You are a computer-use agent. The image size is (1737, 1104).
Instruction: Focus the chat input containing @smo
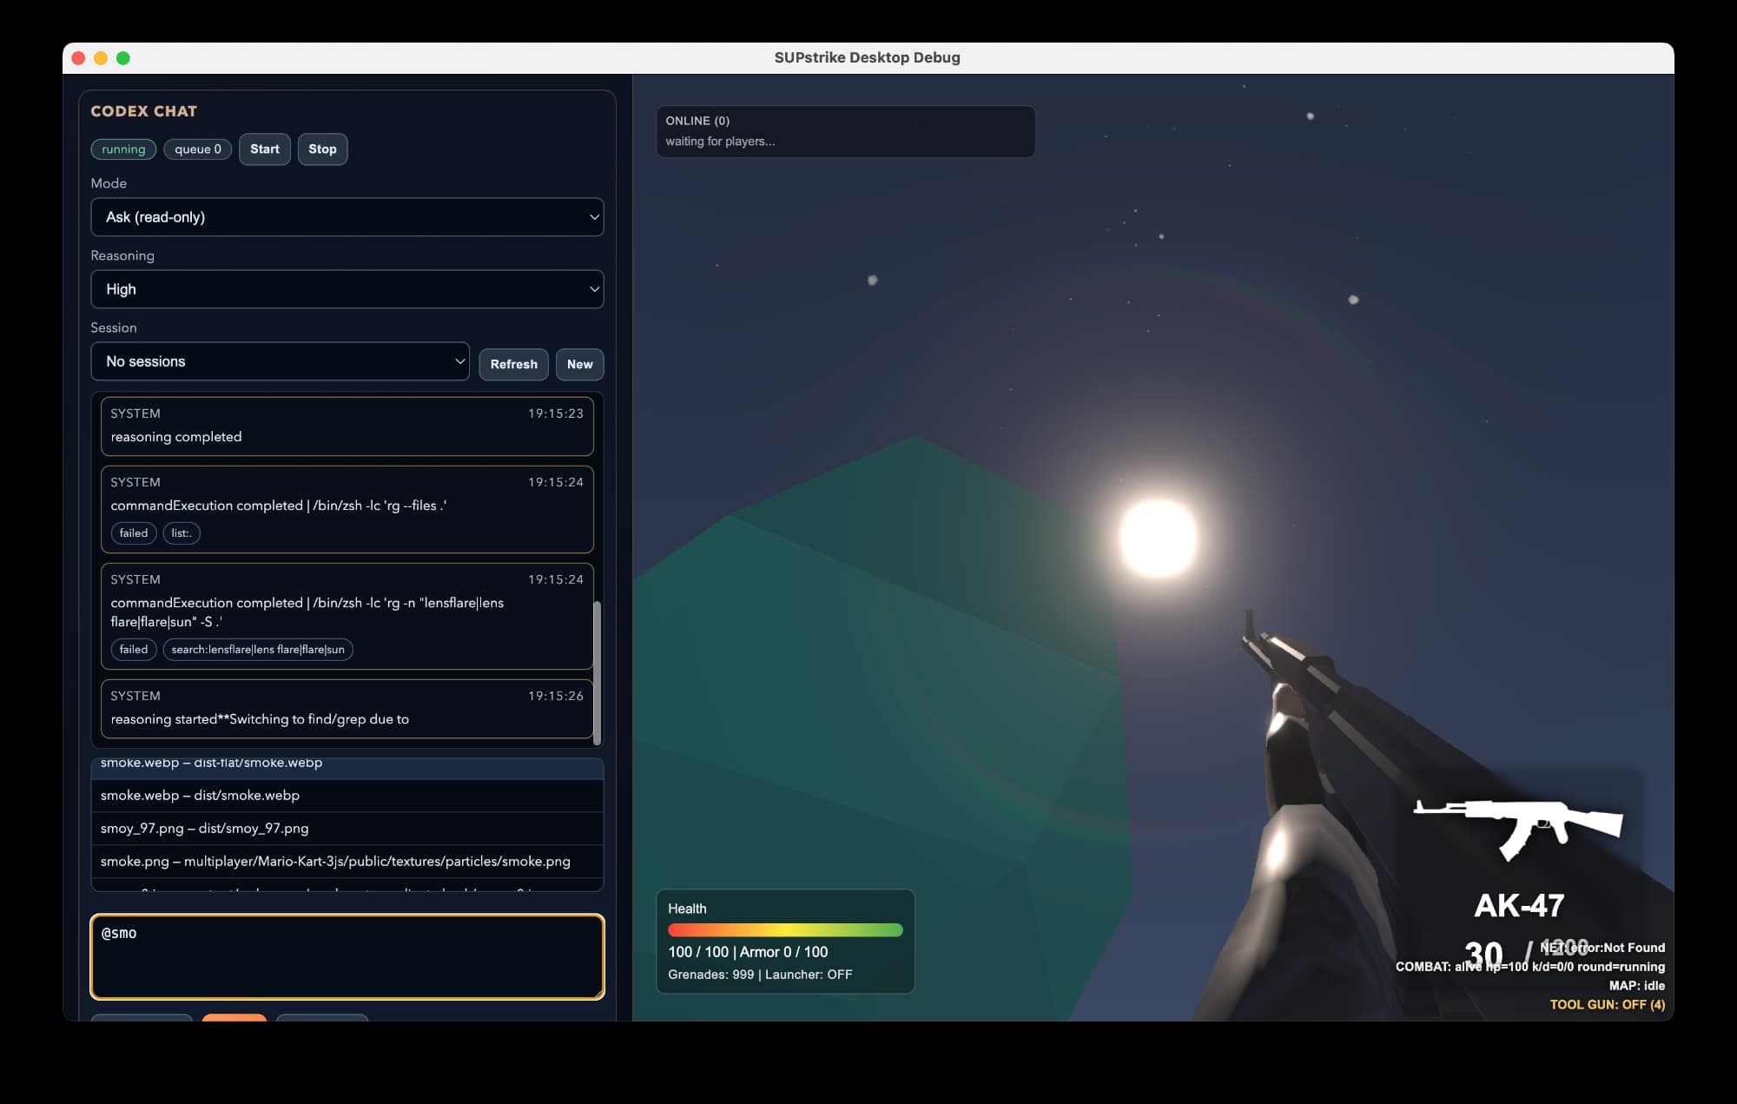click(x=347, y=956)
